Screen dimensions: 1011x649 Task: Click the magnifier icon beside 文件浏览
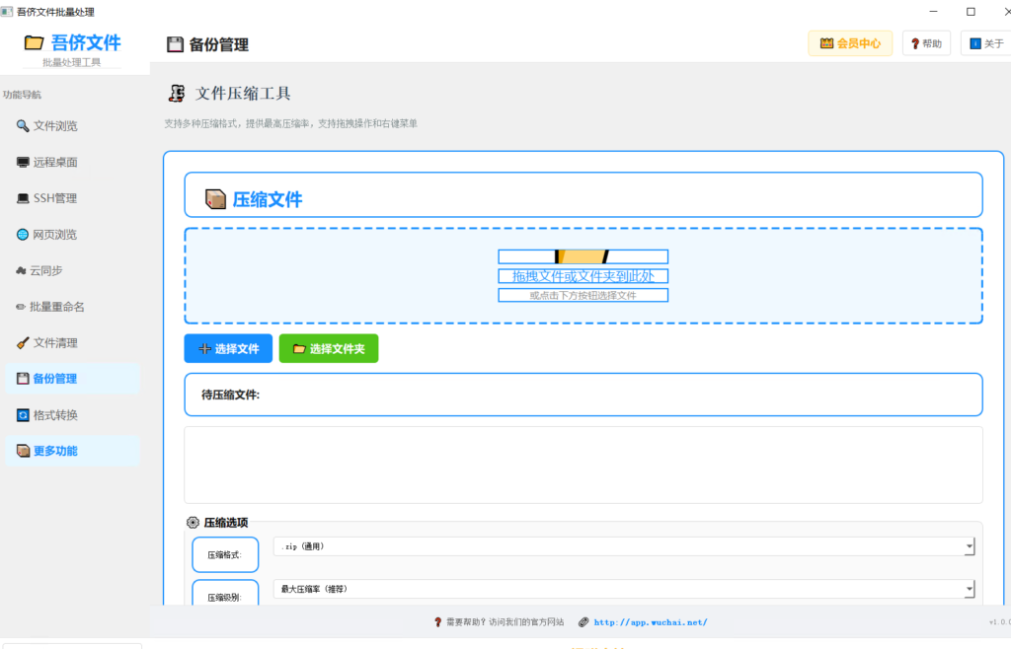(23, 125)
